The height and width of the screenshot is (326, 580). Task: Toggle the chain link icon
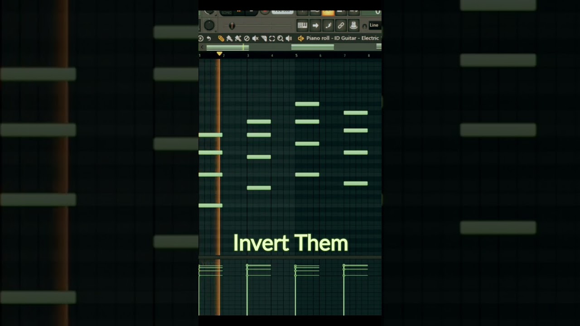click(x=341, y=25)
